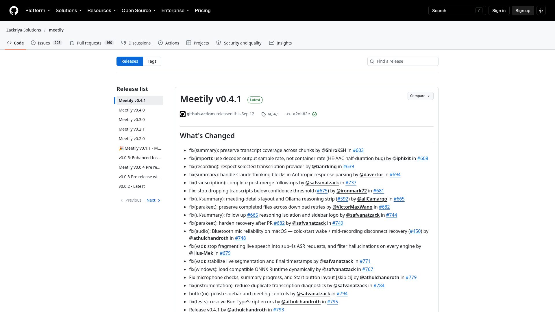Select Meetily v0.4.0 in release list
Viewport: 555px width, 312px height.
[140, 110]
